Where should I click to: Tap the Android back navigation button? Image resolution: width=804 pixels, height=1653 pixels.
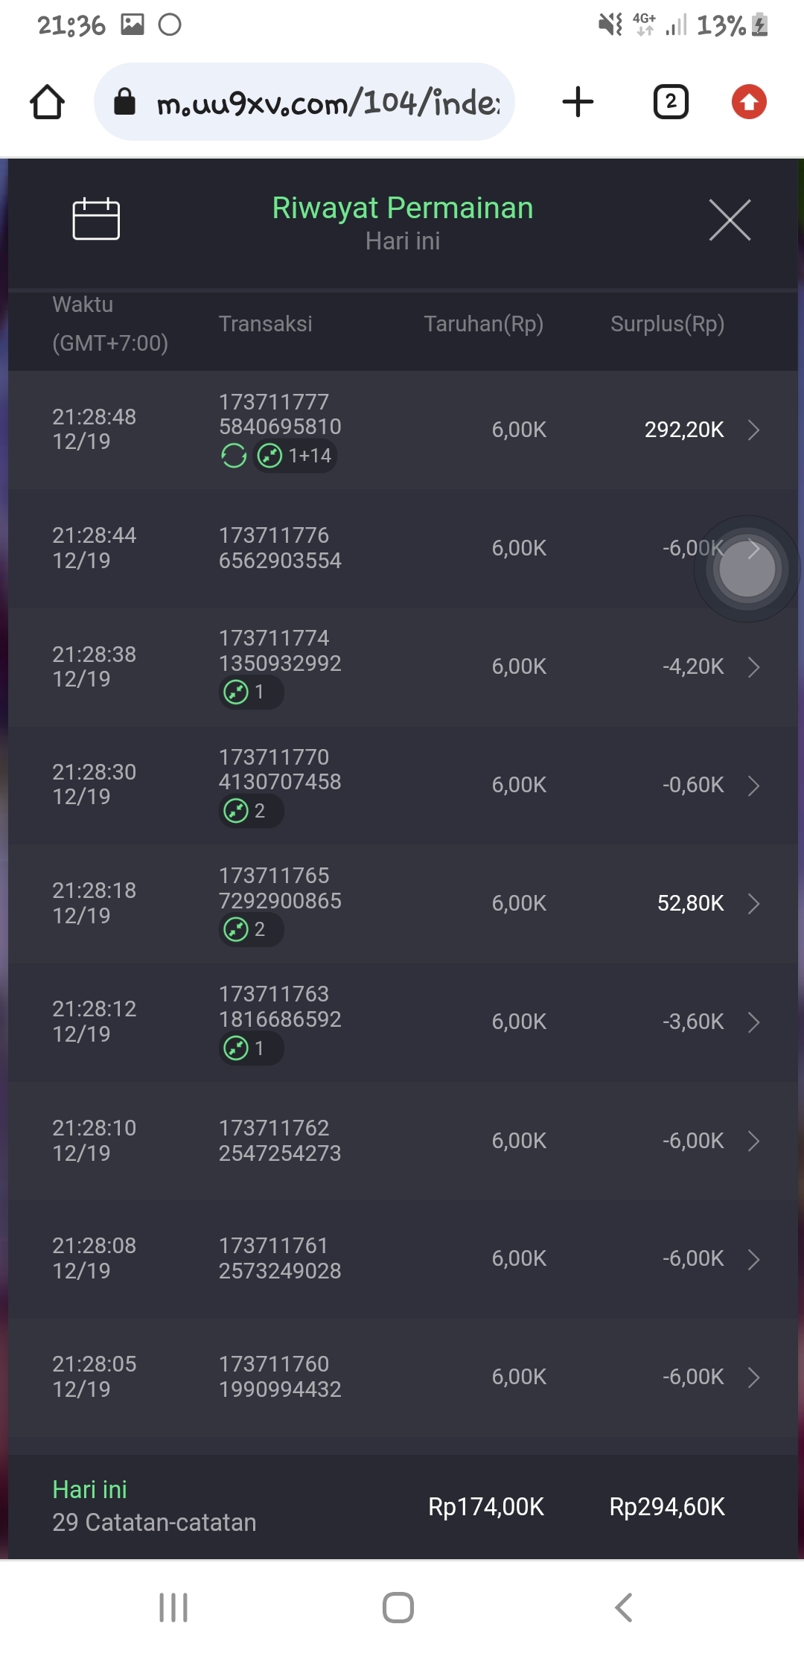(624, 1607)
